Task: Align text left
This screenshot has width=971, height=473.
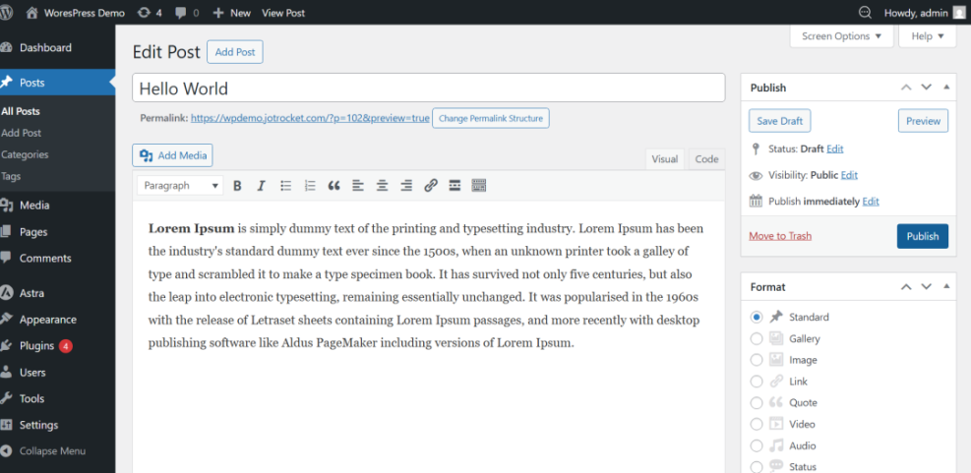Action: tap(358, 185)
